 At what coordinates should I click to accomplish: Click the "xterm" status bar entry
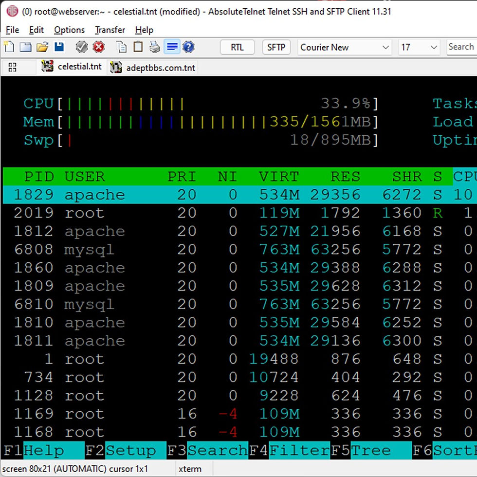point(190,469)
